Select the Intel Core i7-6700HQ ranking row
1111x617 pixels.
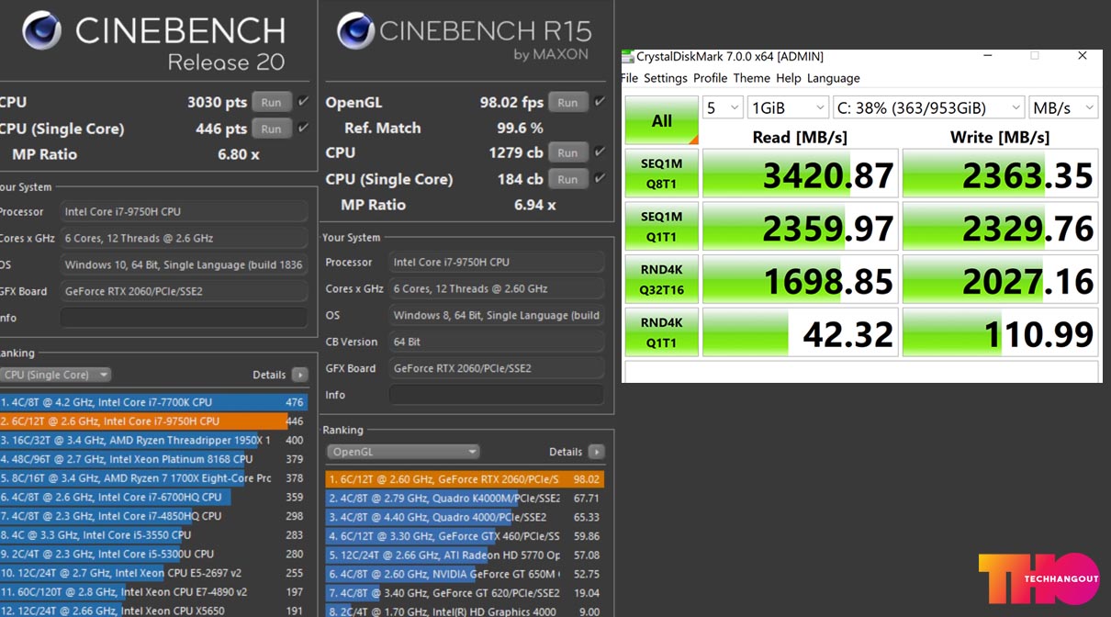tap(153, 498)
